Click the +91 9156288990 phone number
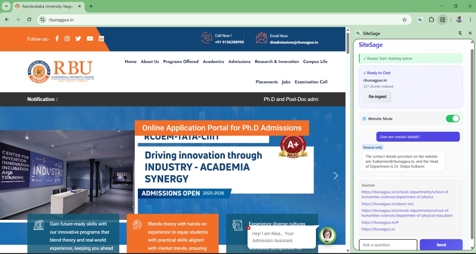 click(x=229, y=42)
